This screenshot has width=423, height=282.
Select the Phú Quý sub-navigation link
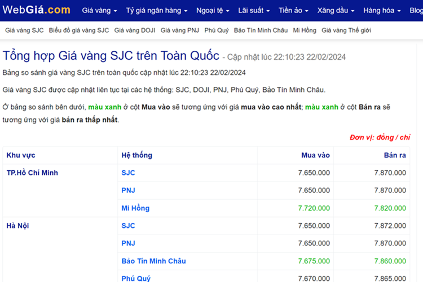pos(217,30)
